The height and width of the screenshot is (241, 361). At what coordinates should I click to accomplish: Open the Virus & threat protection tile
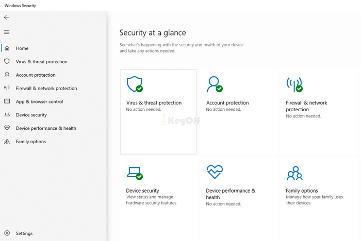[158, 112]
